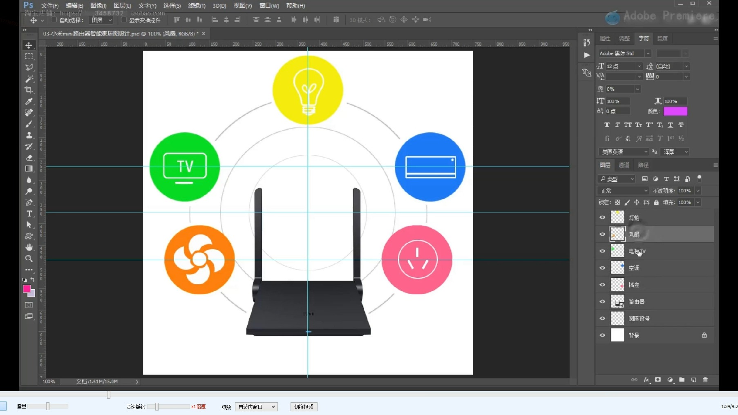Select the Dodge tool
Viewport: 738px width, 415px height.
pos(29,191)
